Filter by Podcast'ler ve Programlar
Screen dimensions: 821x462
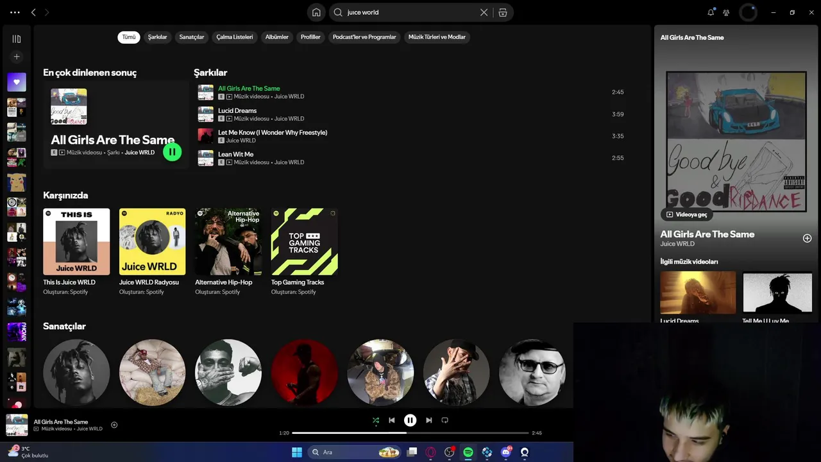pyautogui.click(x=364, y=37)
